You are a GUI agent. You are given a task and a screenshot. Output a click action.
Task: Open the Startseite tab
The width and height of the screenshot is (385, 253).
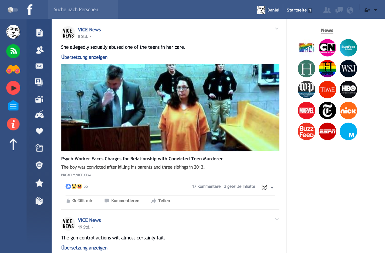pos(297,10)
